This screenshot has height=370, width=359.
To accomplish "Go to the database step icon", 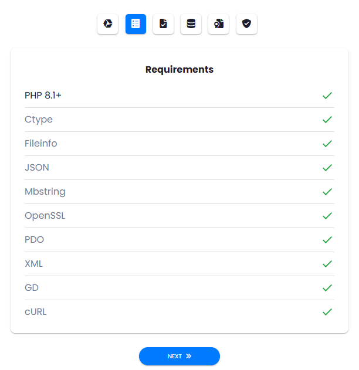I will [x=191, y=24].
